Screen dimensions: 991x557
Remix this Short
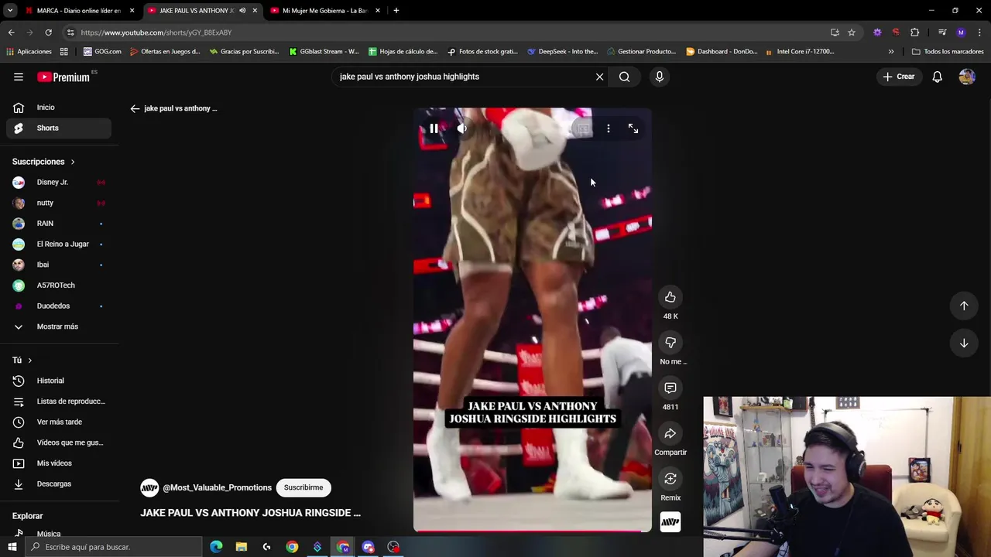670,479
